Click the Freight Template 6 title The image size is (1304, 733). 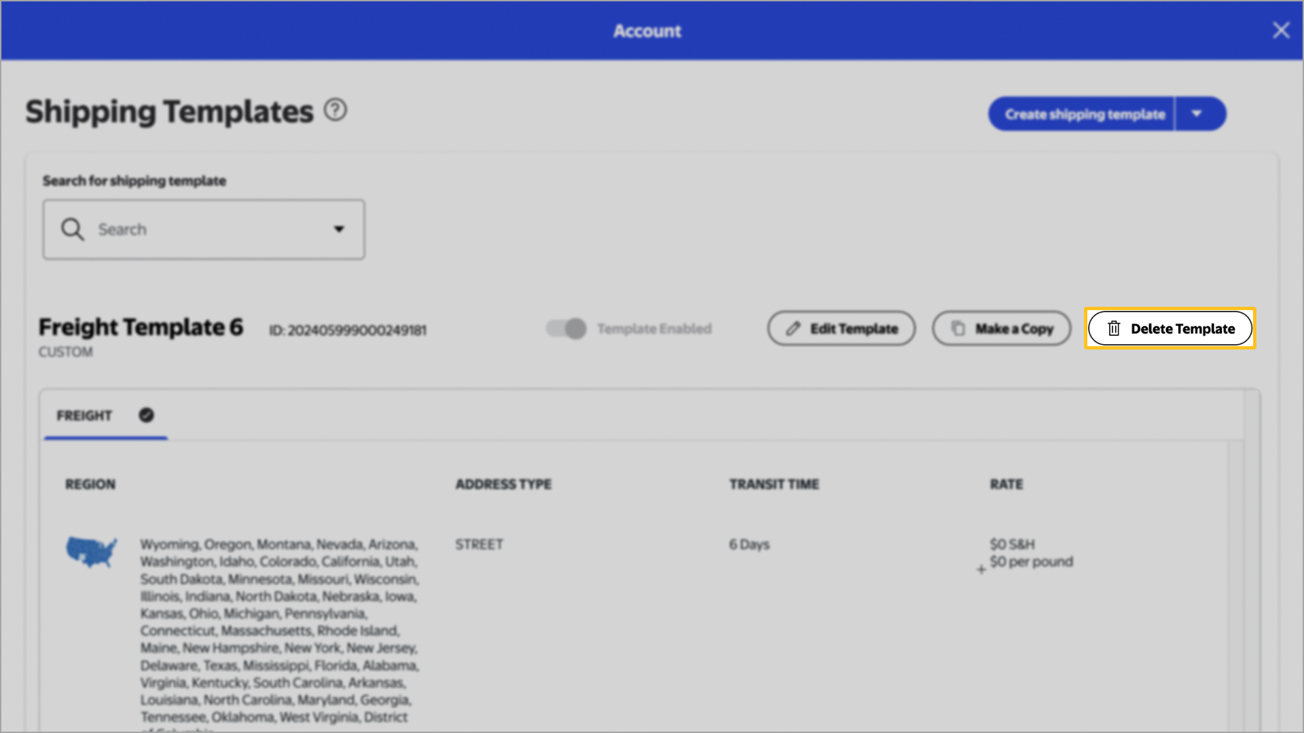coord(141,327)
